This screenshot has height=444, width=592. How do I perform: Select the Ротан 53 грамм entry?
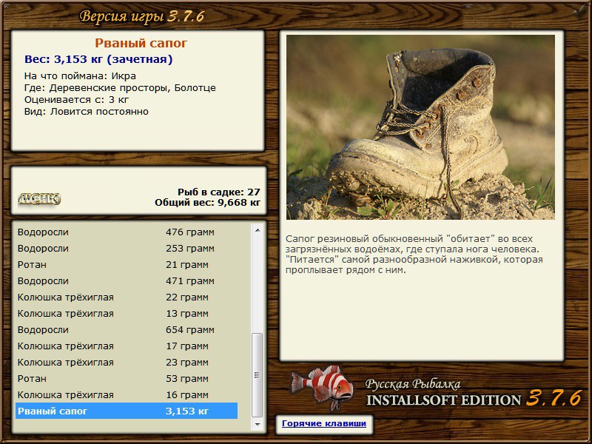127,378
